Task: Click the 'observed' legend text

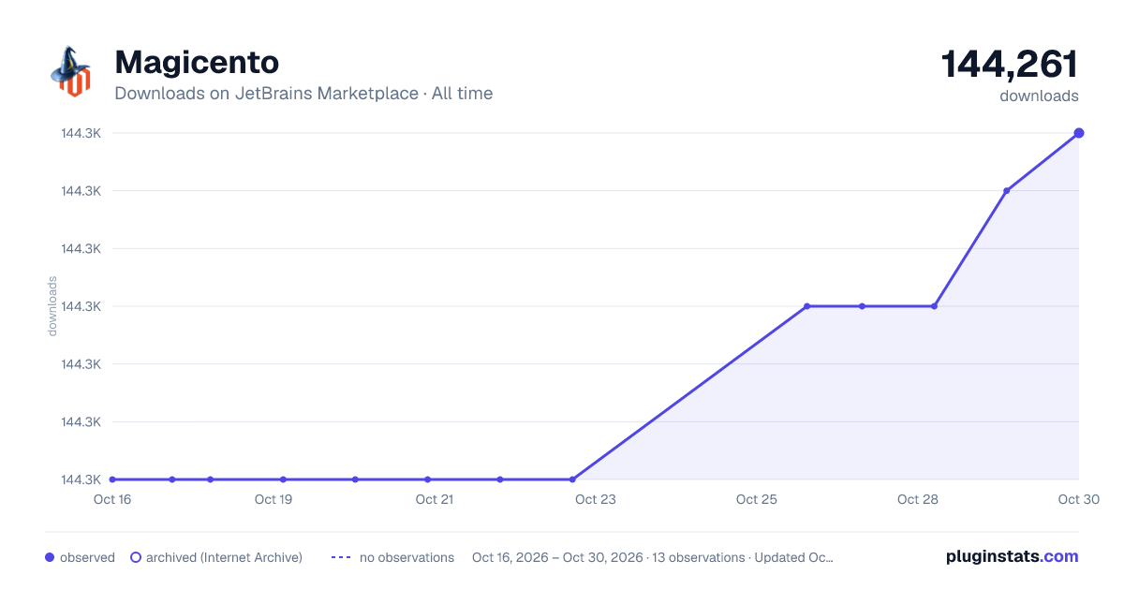Action: [x=87, y=557]
